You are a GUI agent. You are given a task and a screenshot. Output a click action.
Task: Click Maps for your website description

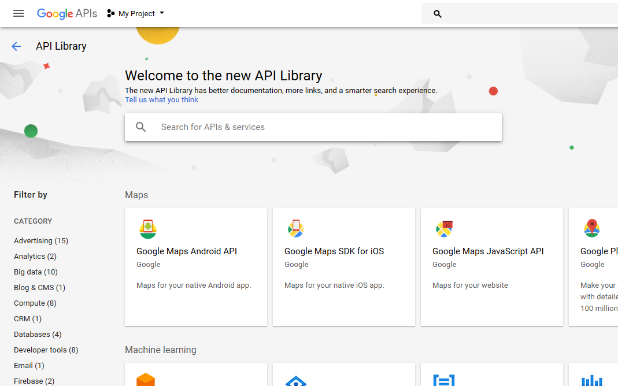[x=470, y=285]
